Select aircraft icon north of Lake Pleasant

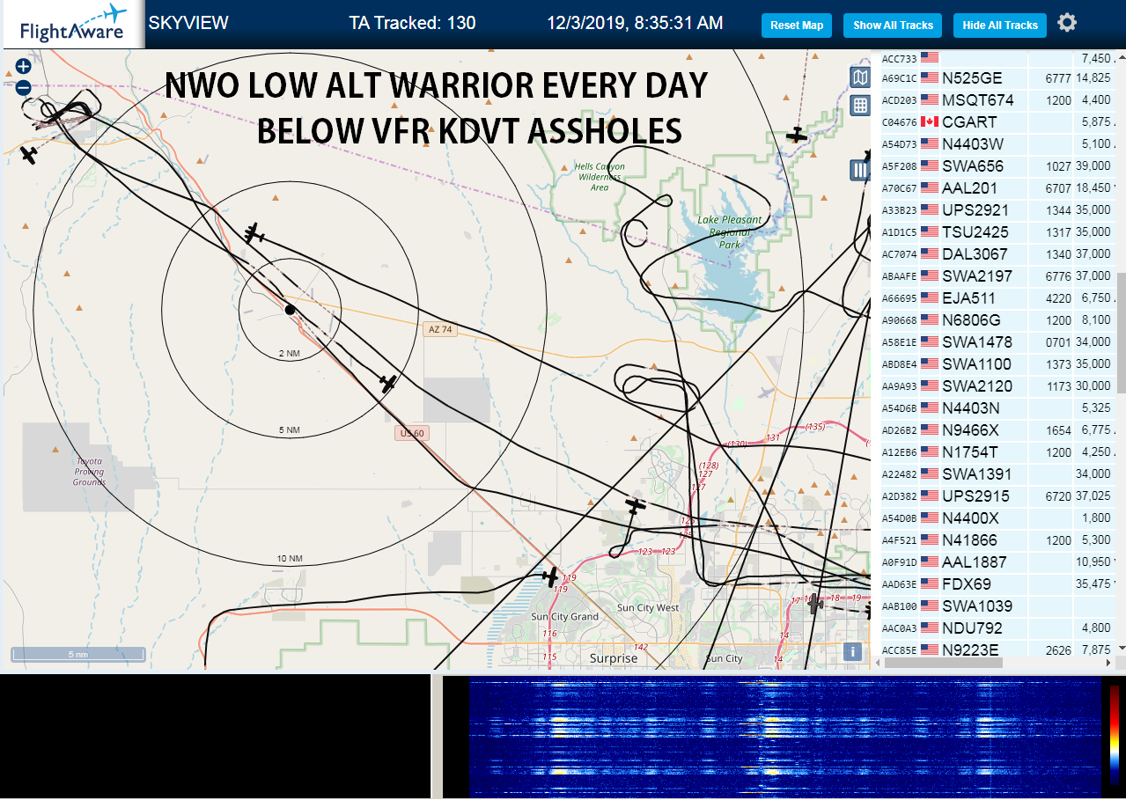pos(797,135)
